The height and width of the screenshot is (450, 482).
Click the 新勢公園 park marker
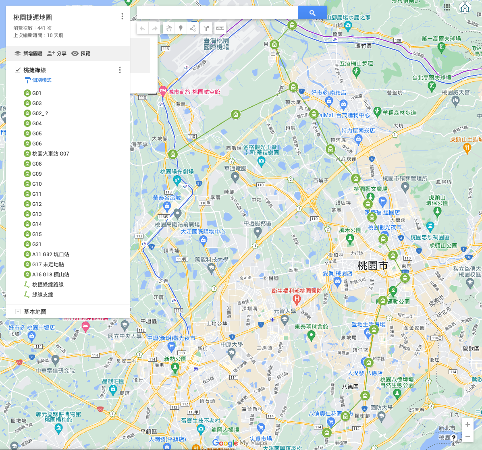point(175,367)
